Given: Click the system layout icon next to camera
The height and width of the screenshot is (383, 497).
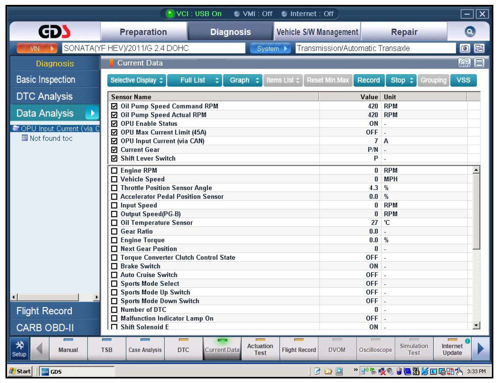Looking at the screenshot, I should point(479,48).
